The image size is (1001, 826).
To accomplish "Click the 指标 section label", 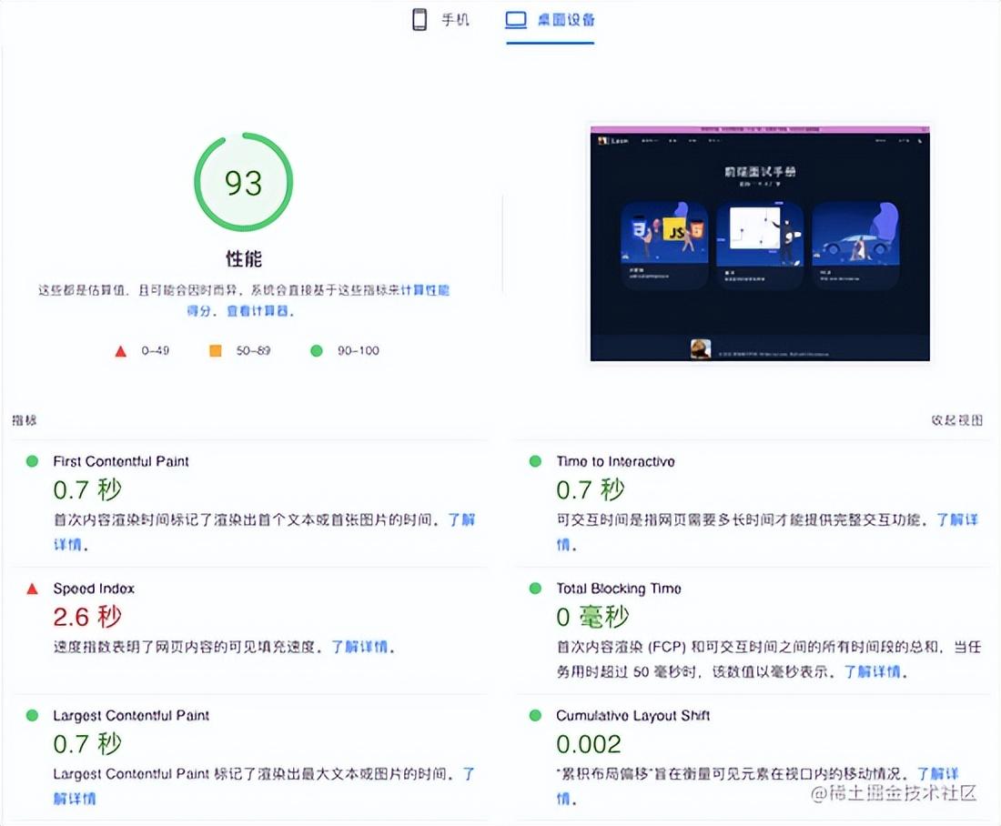I will (x=25, y=420).
